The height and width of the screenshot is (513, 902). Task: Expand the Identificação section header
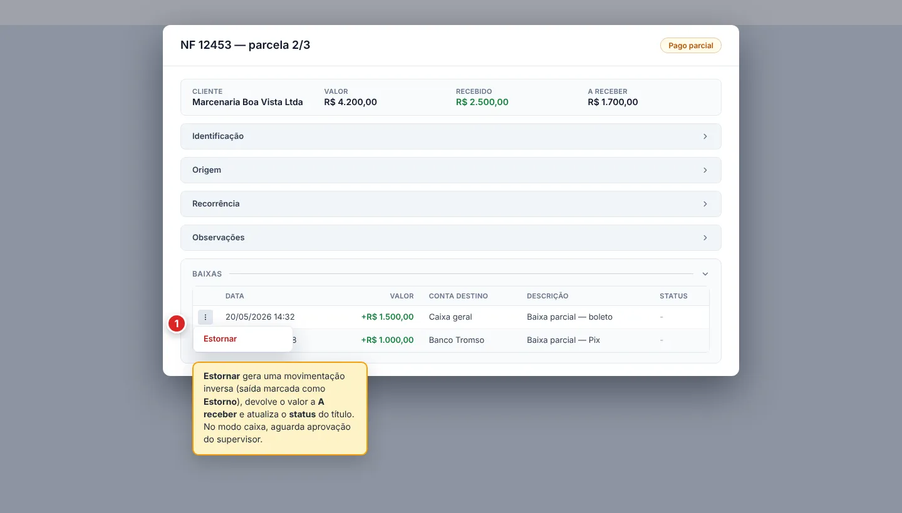(450, 136)
